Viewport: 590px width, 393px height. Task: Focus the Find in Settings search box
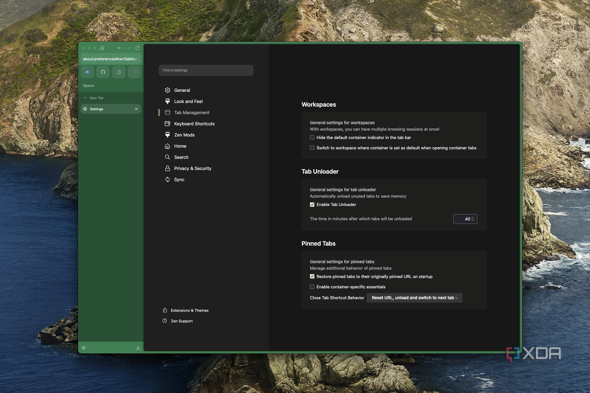point(206,70)
